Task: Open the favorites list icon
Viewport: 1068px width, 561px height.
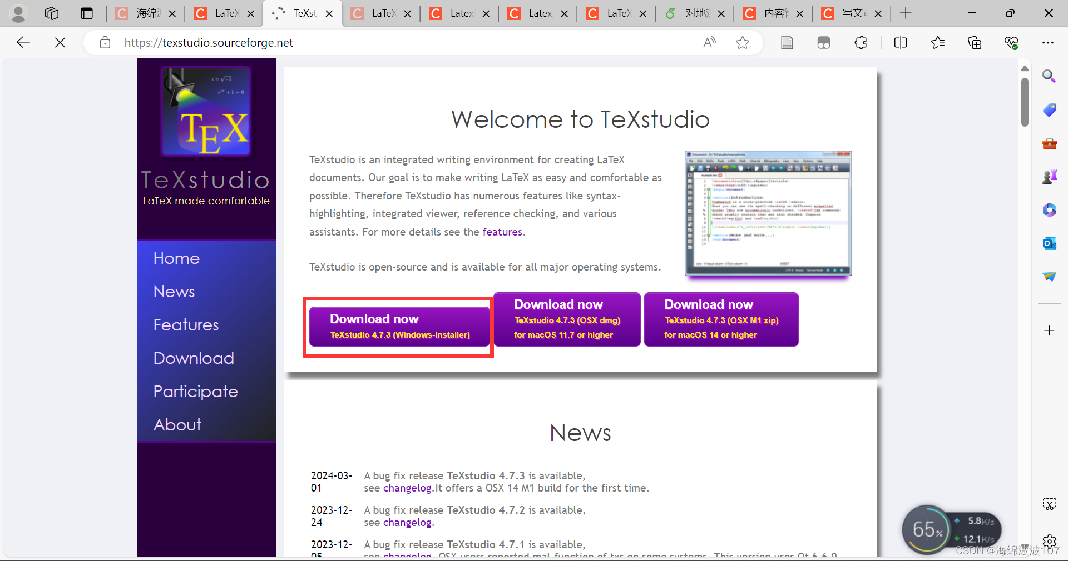Action: (x=938, y=42)
